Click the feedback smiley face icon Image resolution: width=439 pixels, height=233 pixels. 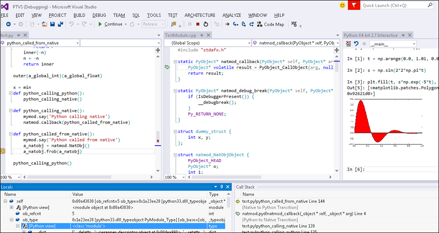pos(343,5)
